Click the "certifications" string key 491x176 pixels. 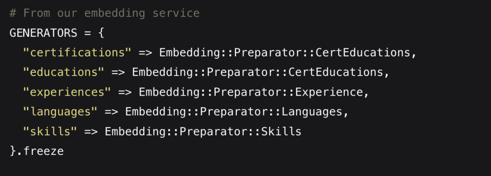point(77,53)
